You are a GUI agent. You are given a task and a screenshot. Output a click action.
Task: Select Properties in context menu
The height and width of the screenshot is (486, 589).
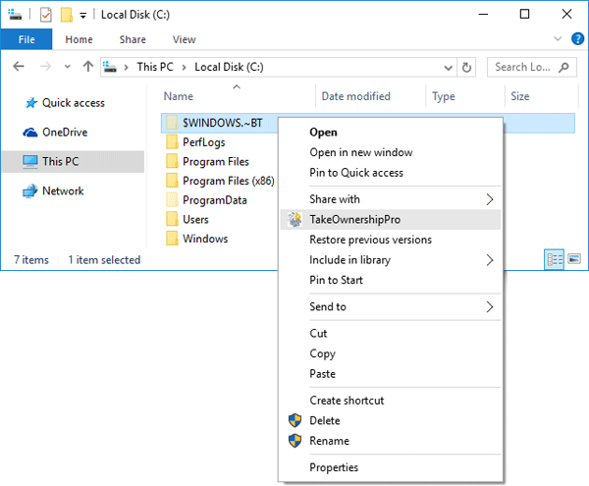(334, 467)
